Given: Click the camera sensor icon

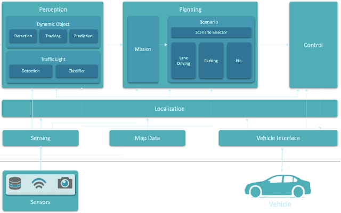Looking at the screenshot, I should pos(65,184).
